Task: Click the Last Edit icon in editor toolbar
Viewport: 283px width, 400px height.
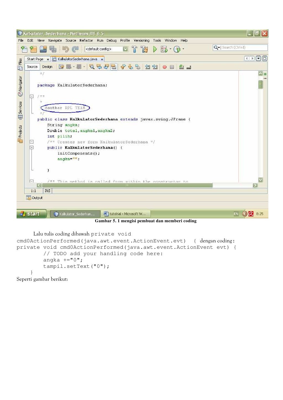Action: 61,67
